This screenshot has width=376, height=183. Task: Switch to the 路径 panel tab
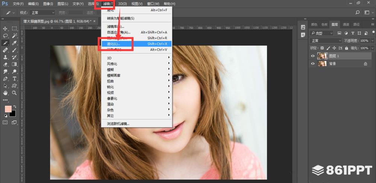(356, 24)
